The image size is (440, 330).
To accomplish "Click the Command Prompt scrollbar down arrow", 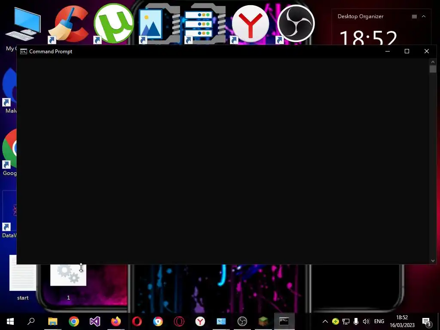I will coord(433,261).
